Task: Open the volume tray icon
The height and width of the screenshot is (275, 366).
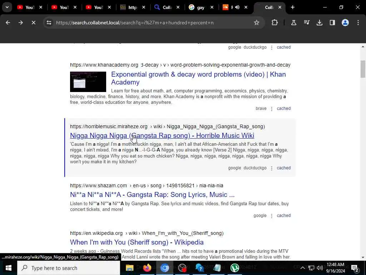Action: click(320, 268)
